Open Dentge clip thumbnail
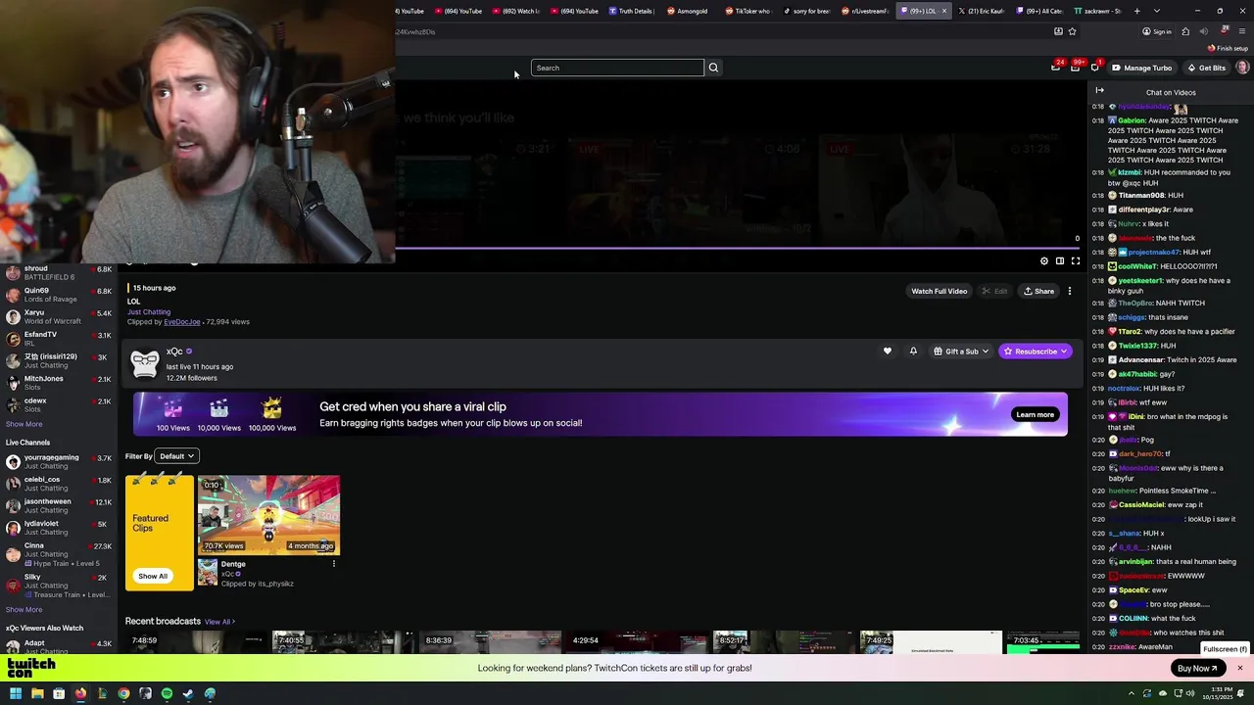This screenshot has width=1254, height=705. pos(269,515)
